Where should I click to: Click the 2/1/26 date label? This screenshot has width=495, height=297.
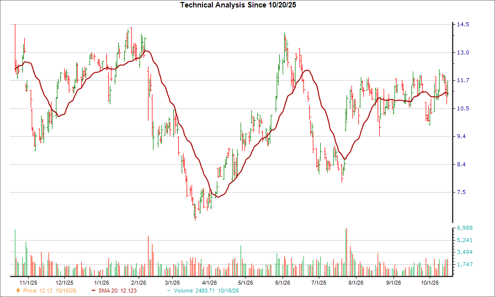(x=138, y=283)
